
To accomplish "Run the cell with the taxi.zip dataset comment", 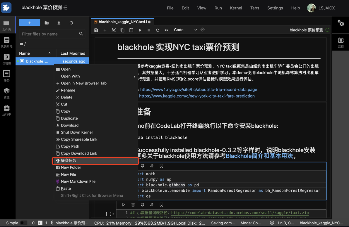I will pyautogui.click(x=124, y=205).
